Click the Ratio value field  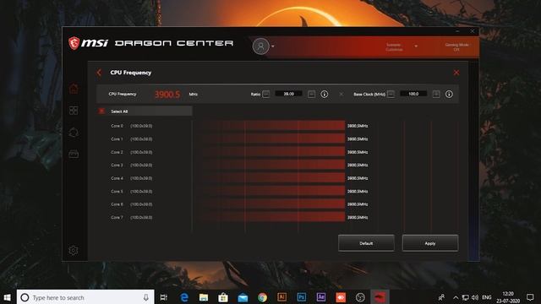288,94
